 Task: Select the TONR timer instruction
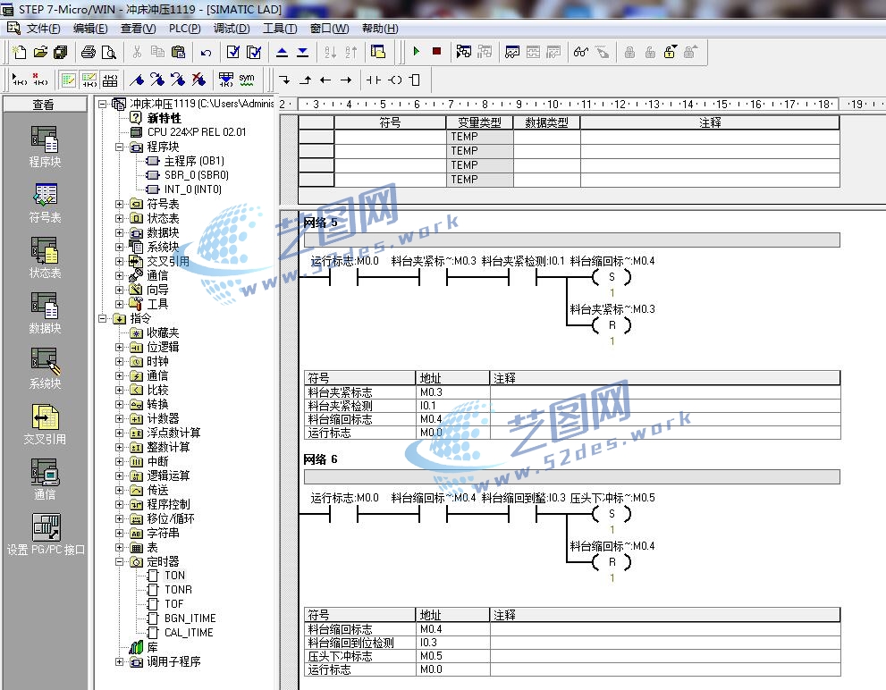point(178,589)
